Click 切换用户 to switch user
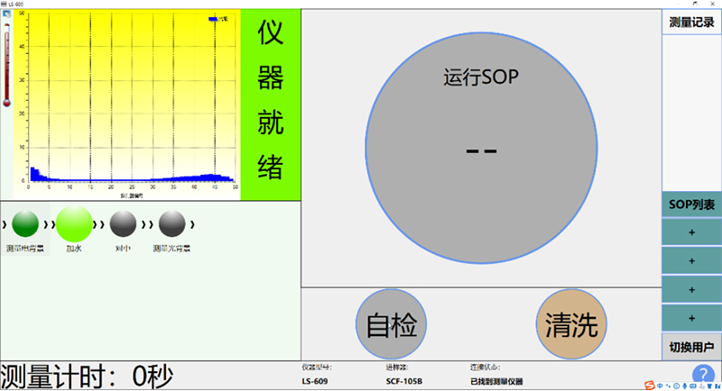This screenshot has height=391, width=722. click(691, 347)
